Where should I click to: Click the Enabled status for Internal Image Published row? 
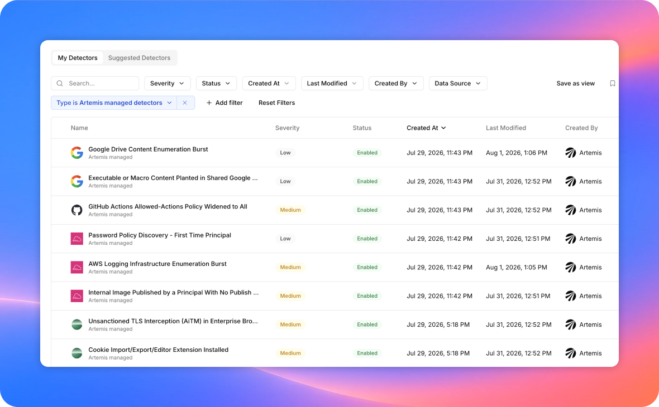tap(367, 296)
